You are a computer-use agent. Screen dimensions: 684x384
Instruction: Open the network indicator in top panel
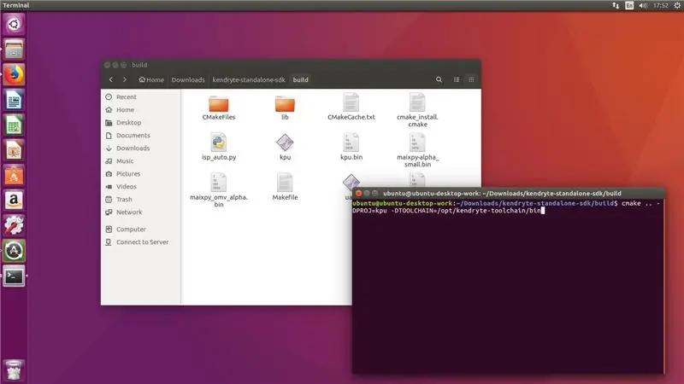616,5
